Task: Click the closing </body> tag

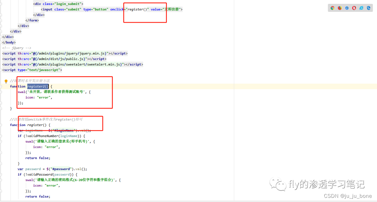Action: click(x=9, y=42)
